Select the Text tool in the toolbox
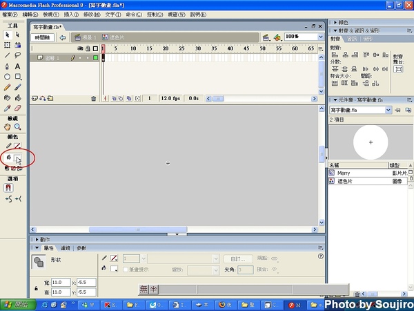 tap(18, 66)
